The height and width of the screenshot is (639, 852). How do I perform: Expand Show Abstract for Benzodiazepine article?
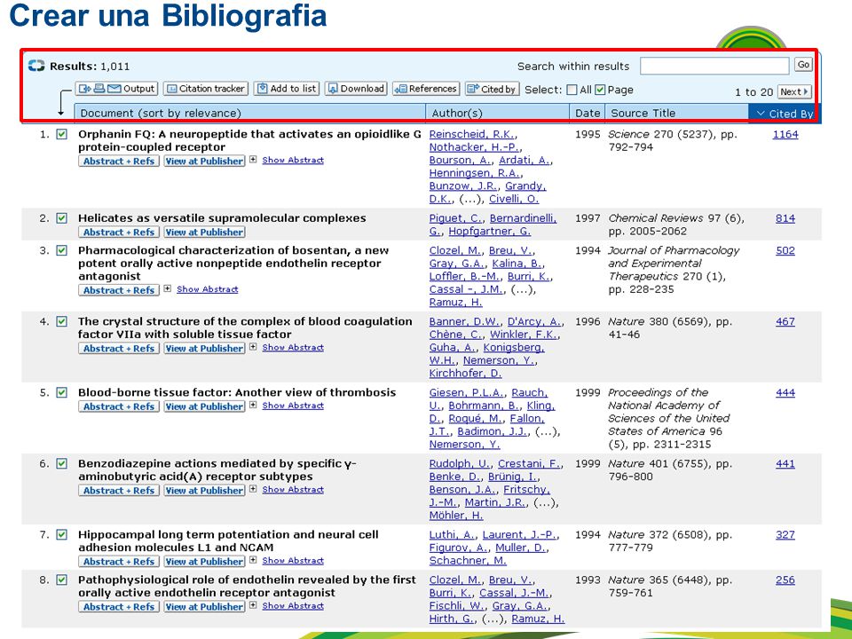292,490
